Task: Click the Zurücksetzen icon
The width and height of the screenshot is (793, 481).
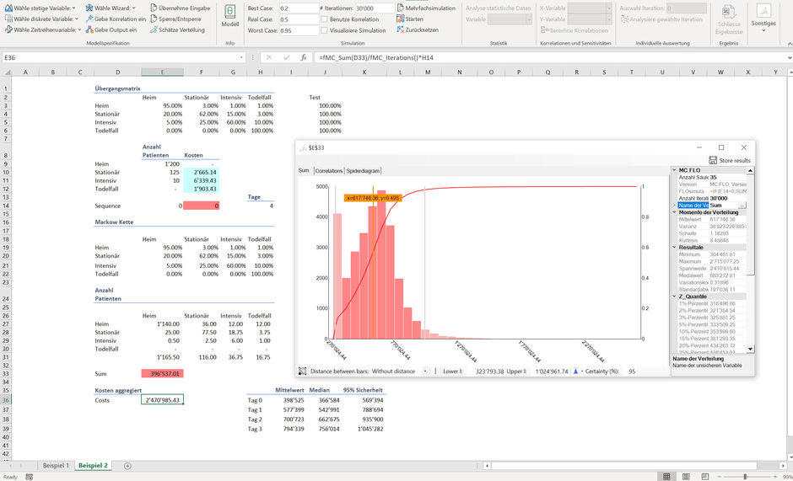Action: (x=401, y=29)
